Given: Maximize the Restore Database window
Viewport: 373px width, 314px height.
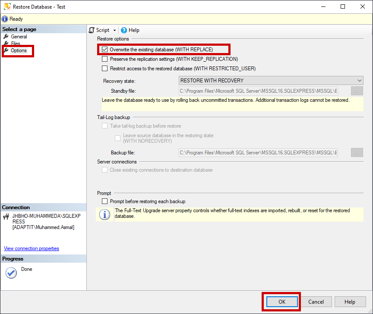Looking at the screenshot, I should click(x=343, y=6).
